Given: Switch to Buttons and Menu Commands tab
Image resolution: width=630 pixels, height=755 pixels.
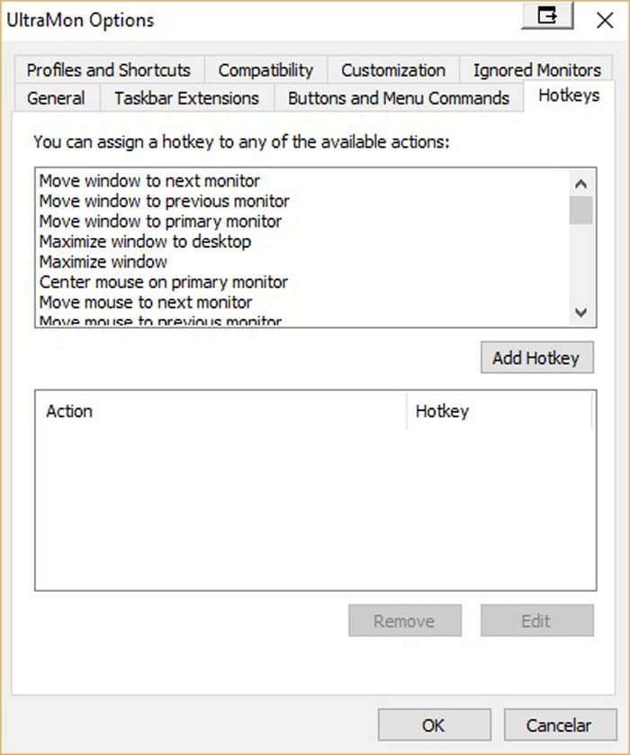Looking at the screenshot, I should click(398, 97).
